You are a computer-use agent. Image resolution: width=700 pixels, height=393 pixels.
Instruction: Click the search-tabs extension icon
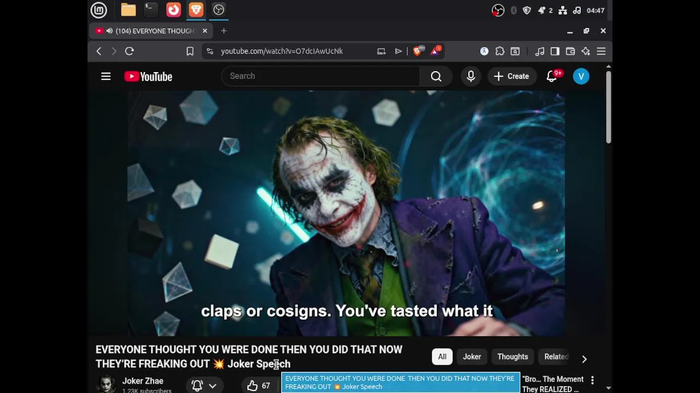(x=515, y=51)
